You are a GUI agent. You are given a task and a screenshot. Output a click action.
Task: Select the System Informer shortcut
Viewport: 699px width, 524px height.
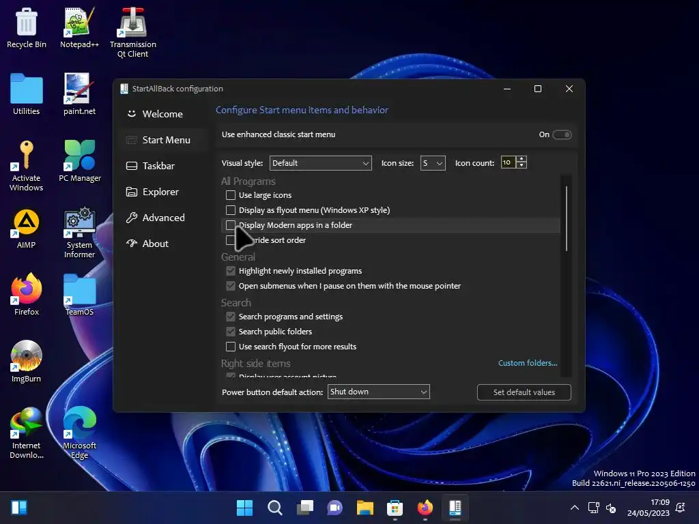[79, 233]
